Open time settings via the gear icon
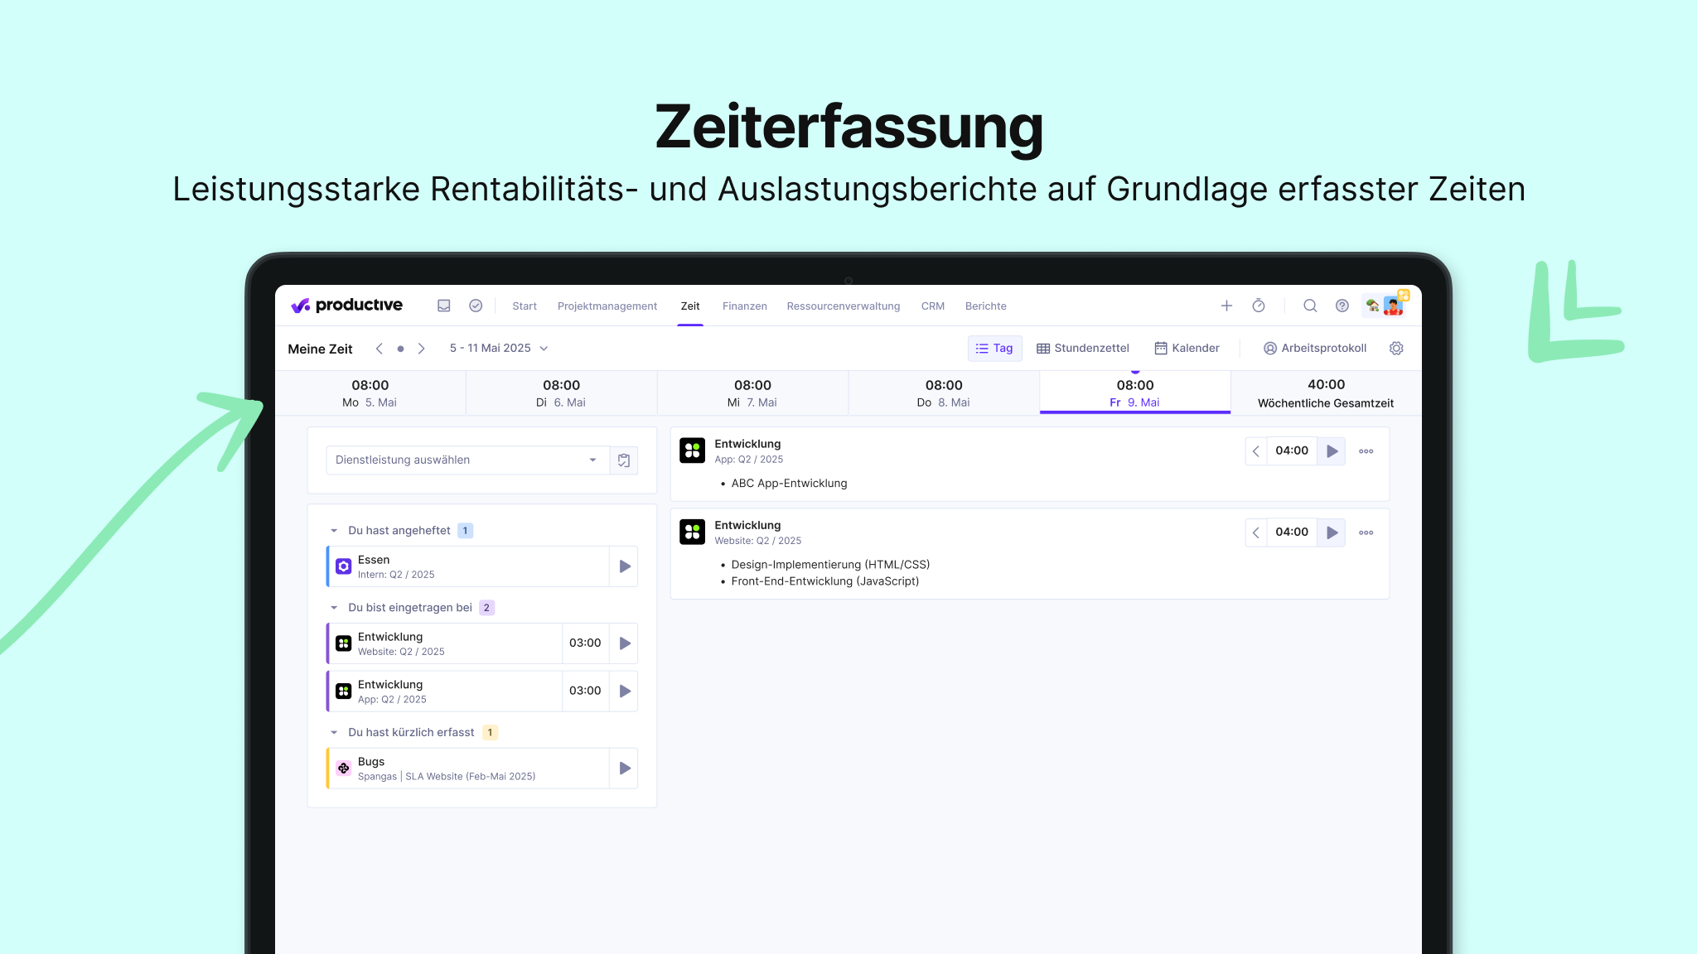The image size is (1697, 954). [x=1396, y=348]
